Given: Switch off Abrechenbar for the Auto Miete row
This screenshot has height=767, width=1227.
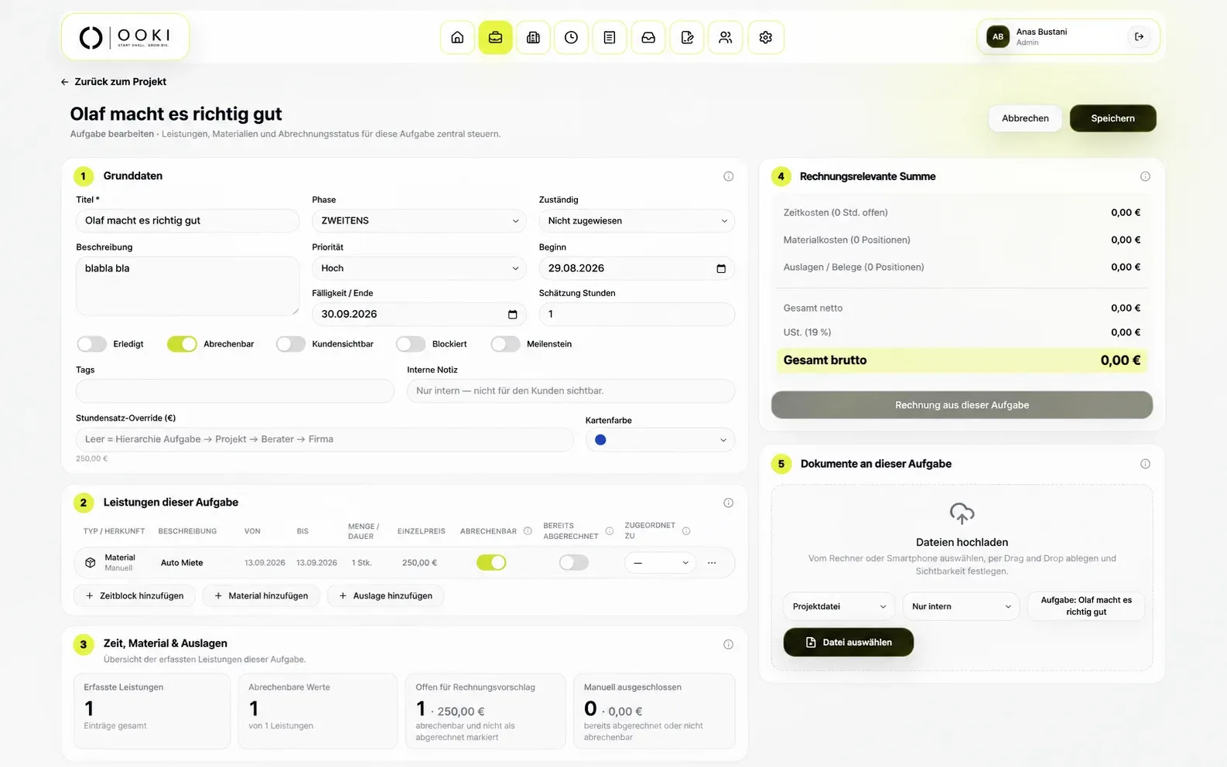Looking at the screenshot, I should (x=491, y=562).
